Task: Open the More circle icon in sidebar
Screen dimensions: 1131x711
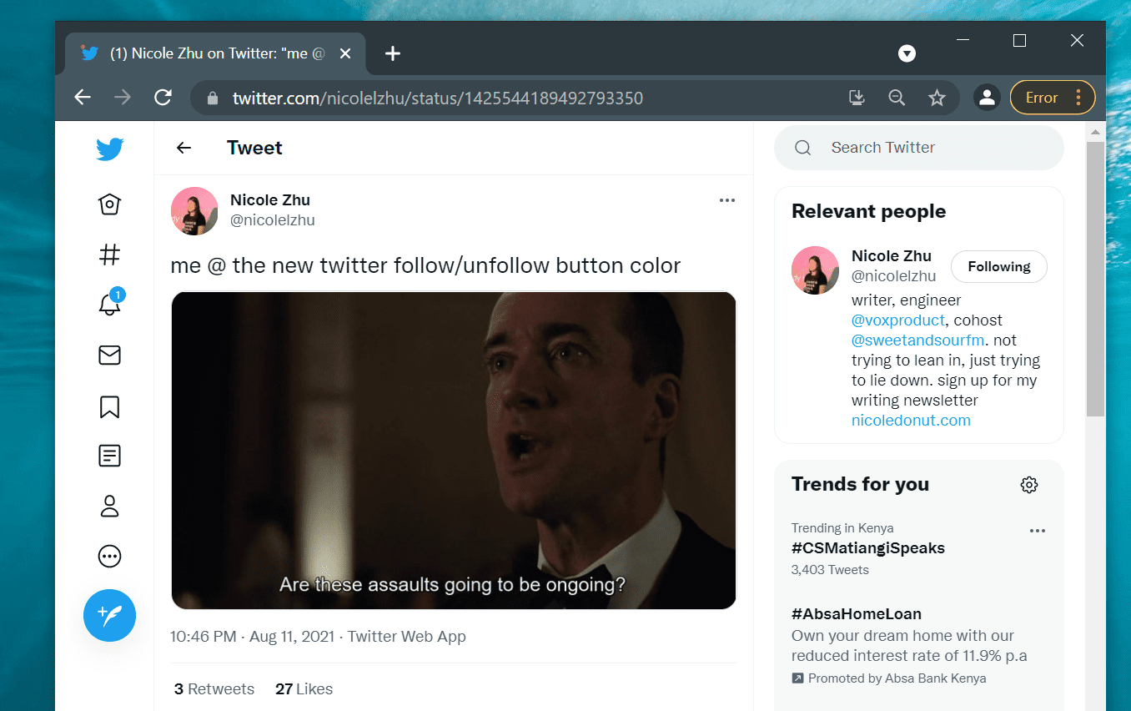Action: tap(109, 556)
